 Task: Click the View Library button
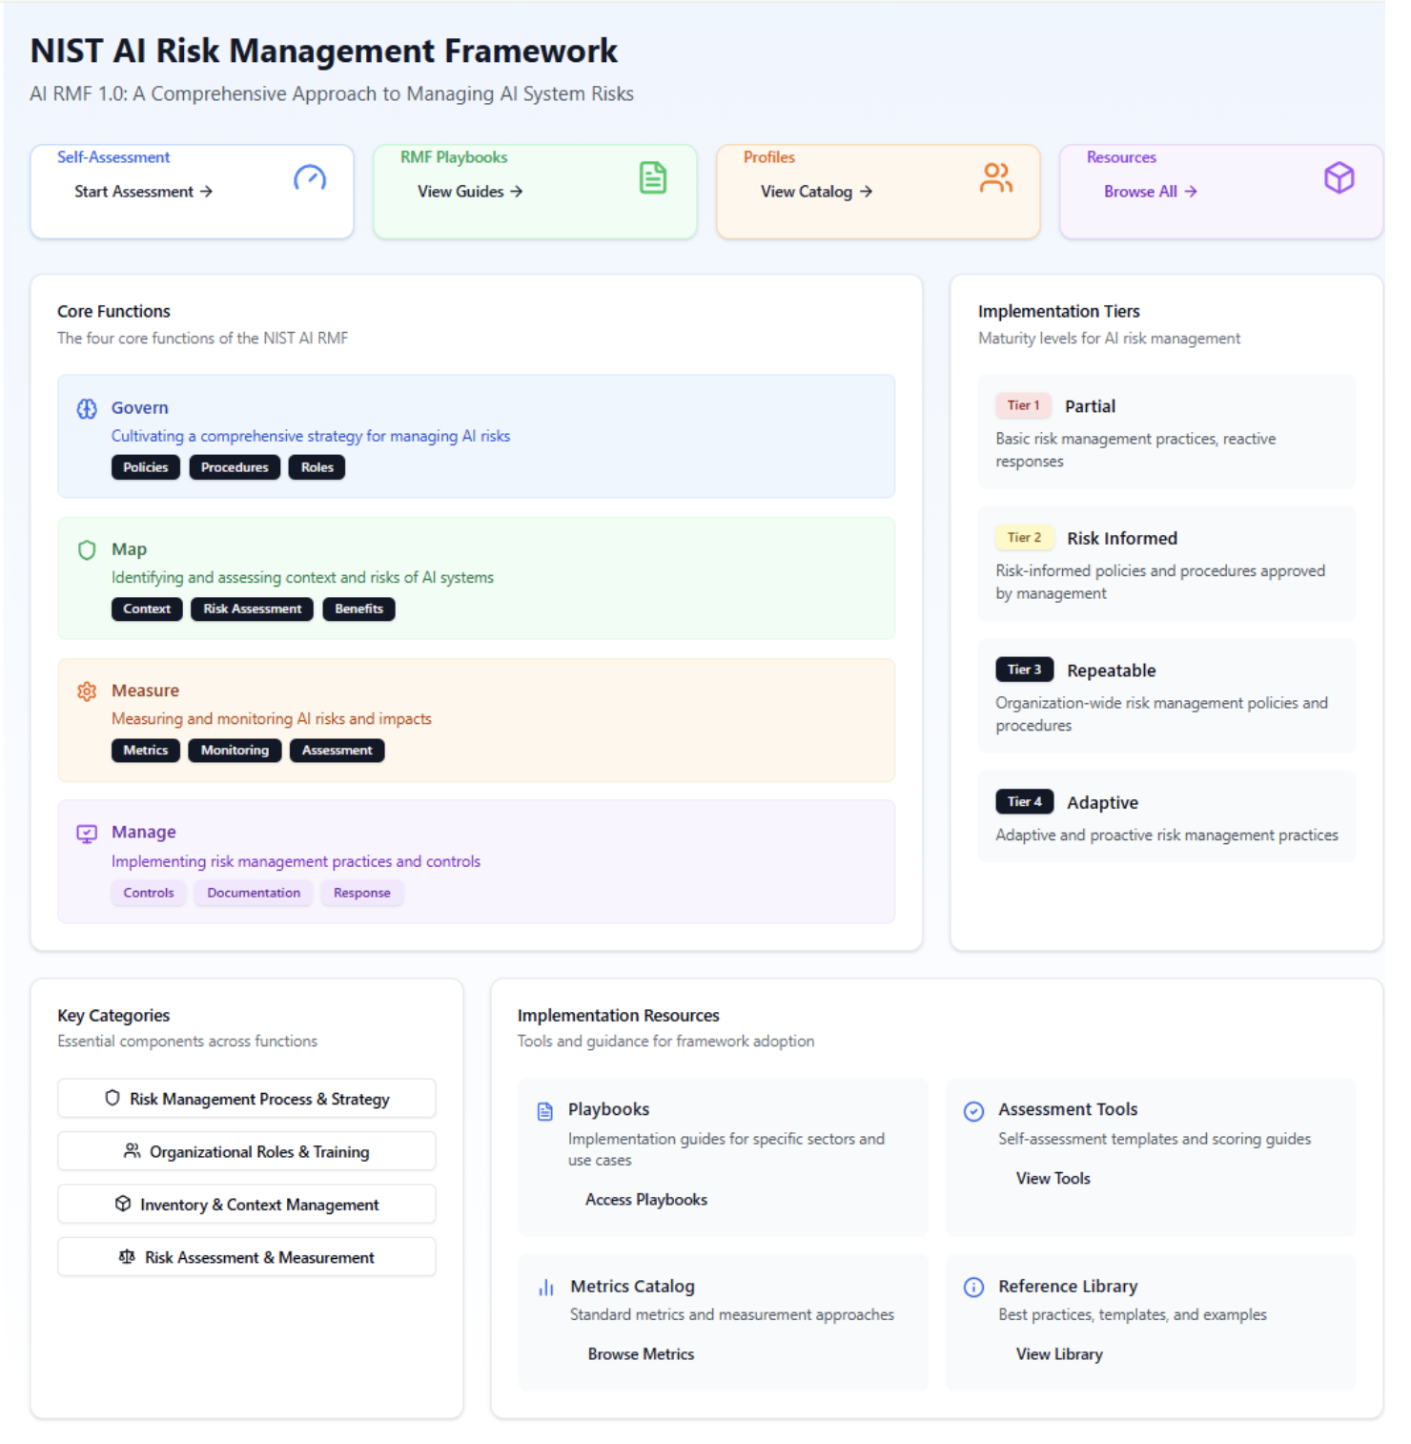coord(1059,1354)
